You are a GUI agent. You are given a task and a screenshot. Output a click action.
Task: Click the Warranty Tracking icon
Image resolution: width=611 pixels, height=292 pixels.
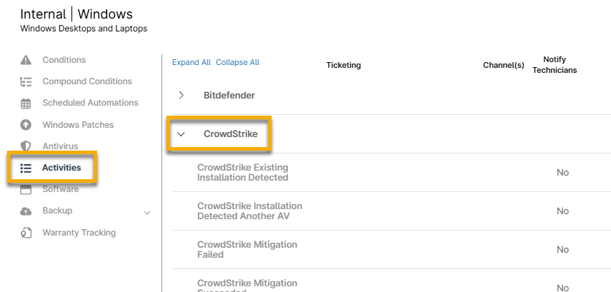26,233
